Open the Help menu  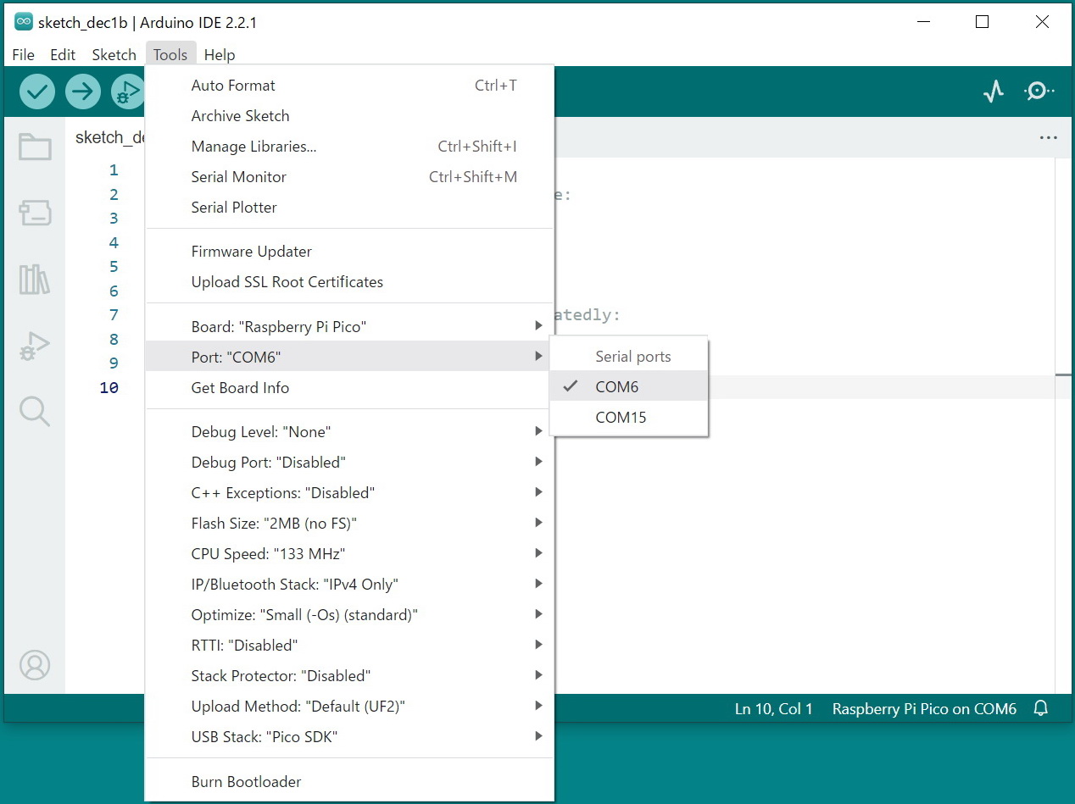click(220, 54)
